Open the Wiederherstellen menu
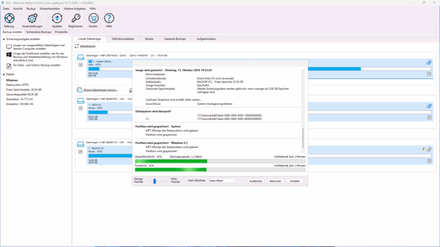Viewport: 440px width, 247px height. click(x=50, y=9)
